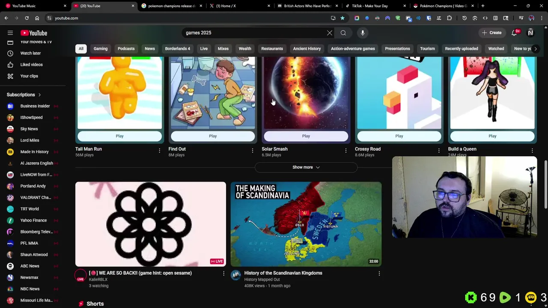The height and width of the screenshot is (308, 548).
Task: Open the Solar Smash game thumbnail
Action: pyautogui.click(x=306, y=93)
